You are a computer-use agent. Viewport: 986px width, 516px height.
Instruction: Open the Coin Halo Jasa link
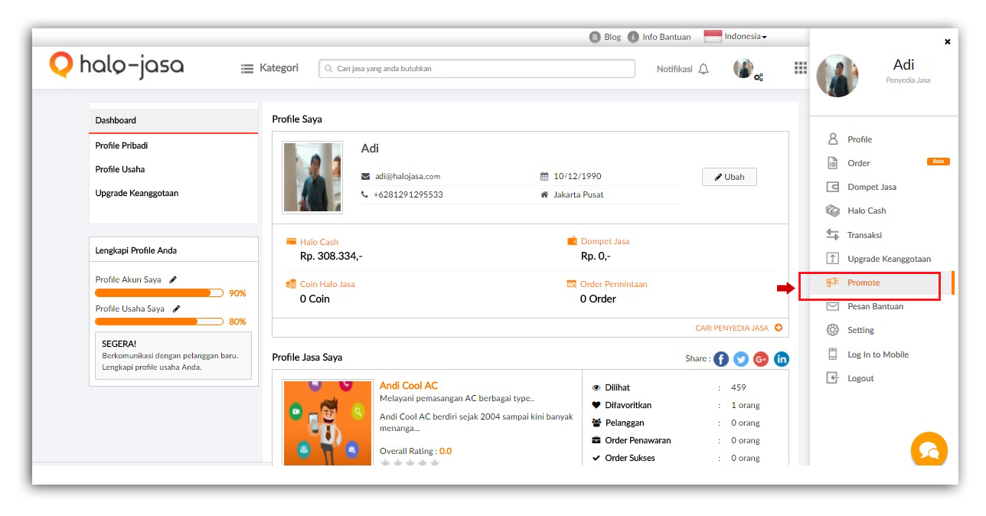tap(327, 284)
